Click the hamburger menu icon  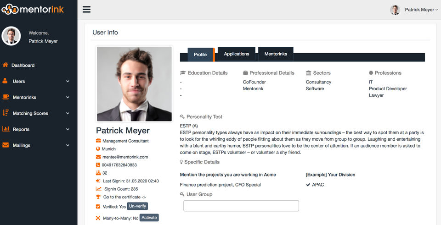pos(86,10)
